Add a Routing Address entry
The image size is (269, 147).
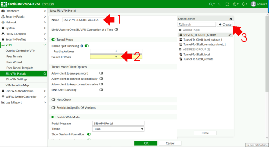pyautogui.click(x=116, y=51)
